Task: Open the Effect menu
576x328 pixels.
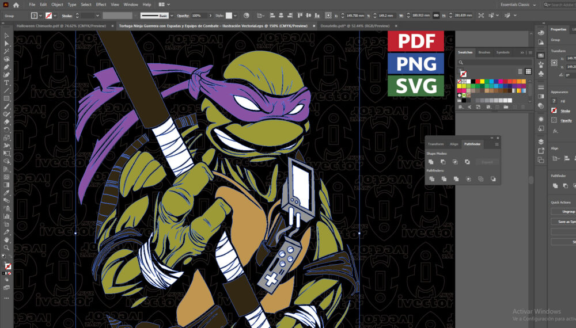Action: click(101, 5)
